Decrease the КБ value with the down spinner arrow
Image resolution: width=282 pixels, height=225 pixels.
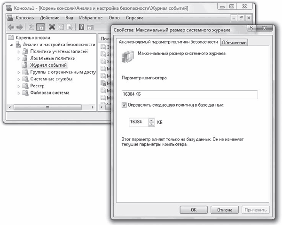[x=151, y=124]
